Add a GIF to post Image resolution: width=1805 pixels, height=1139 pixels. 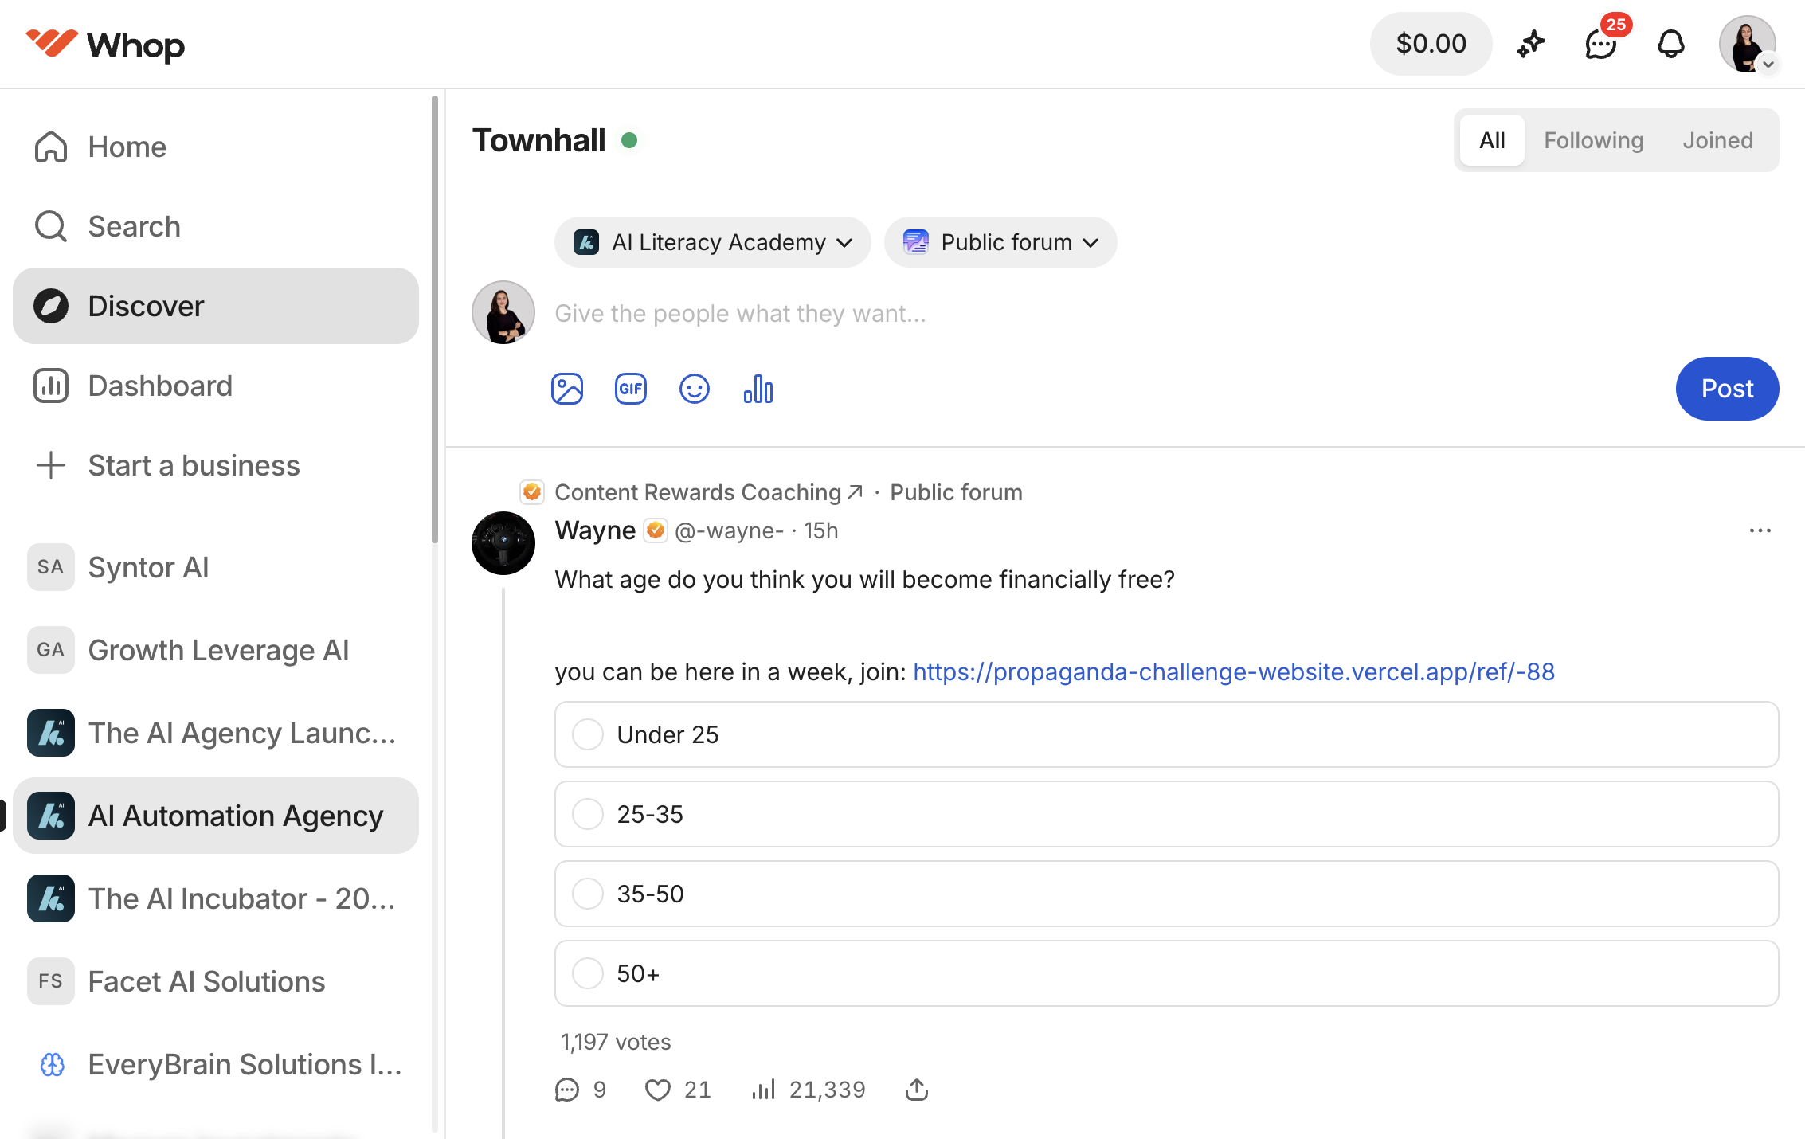631,389
